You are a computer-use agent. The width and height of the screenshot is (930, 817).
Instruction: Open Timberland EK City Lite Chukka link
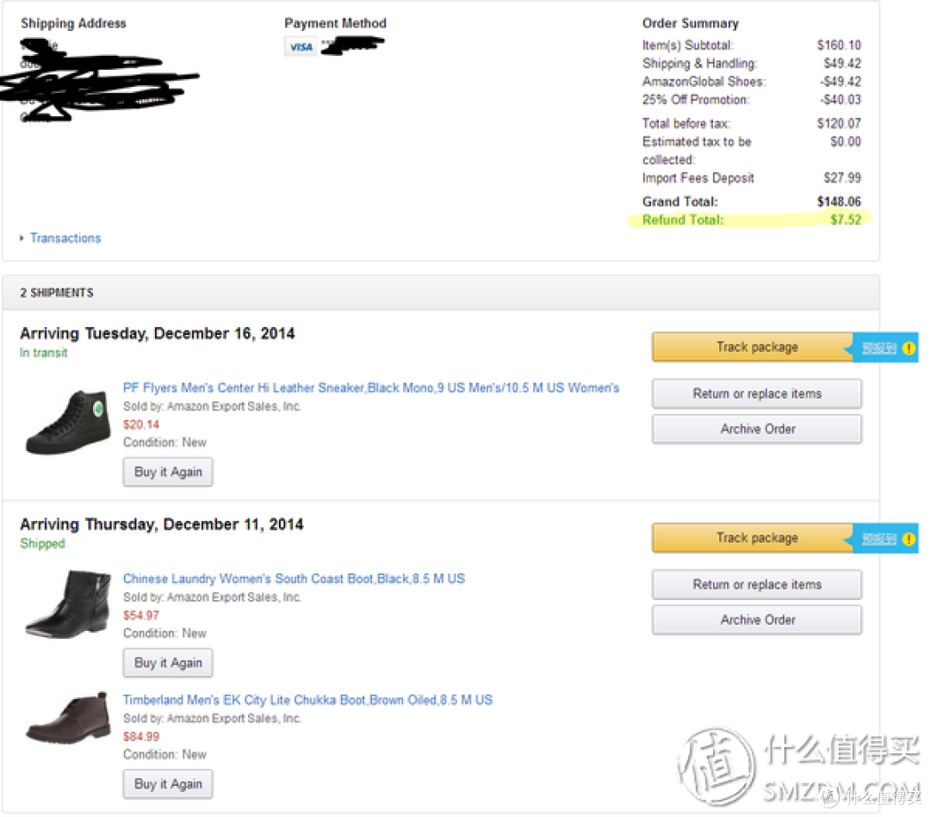[x=307, y=700]
